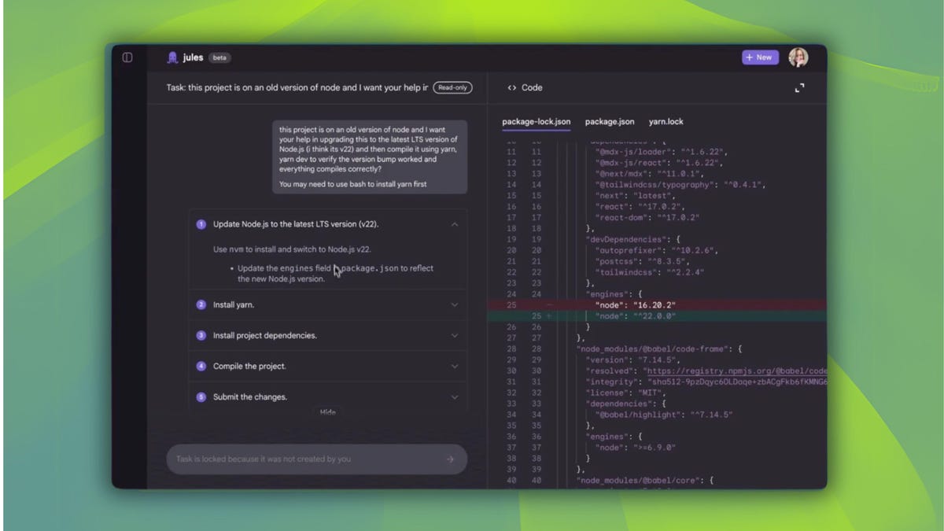Image resolution: width=944 pixels, height=531 pixels.
Task: Click the locked task message field
Action: [316, 459]
